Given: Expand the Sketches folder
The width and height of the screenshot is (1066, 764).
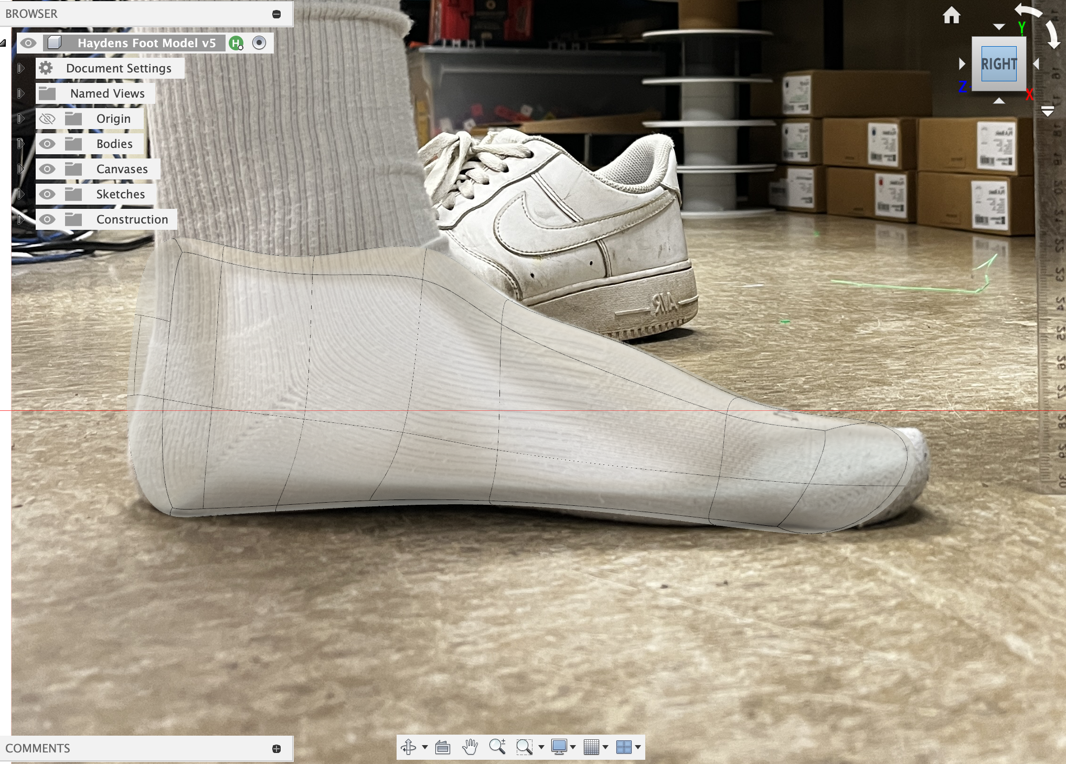Looking at the screenshot, I should [x=20, y=194].
